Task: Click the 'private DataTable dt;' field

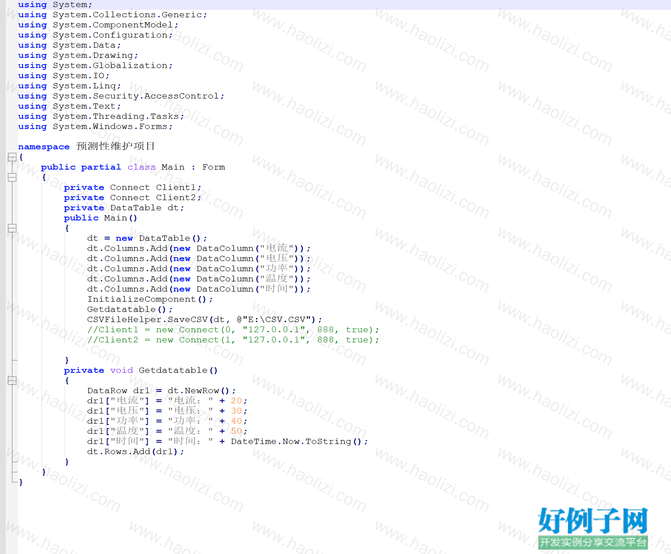Action: (124, 208)
